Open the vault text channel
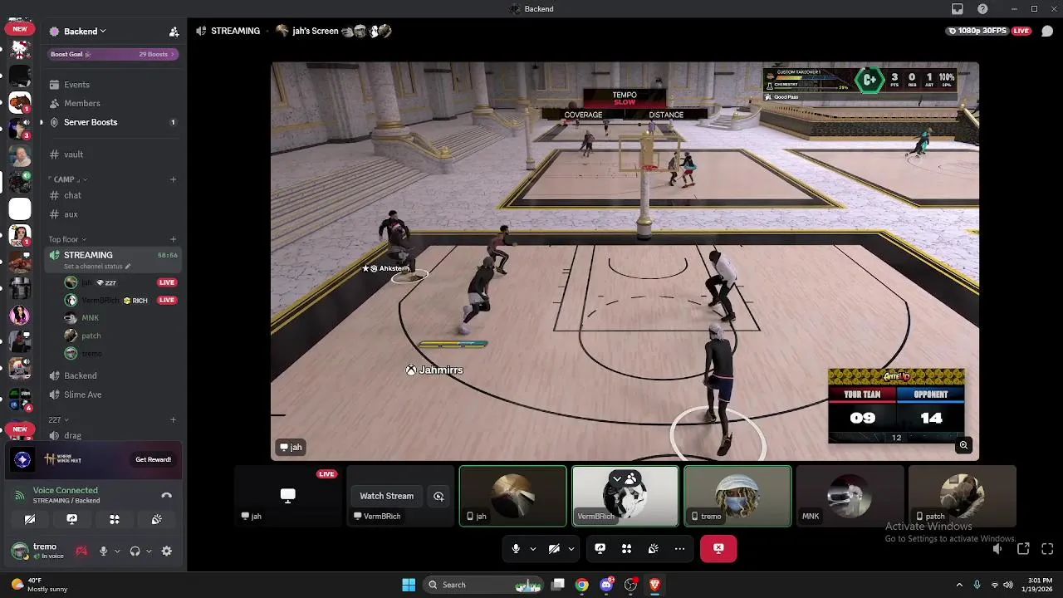Screen dimensions: 1063x598 pyautogui.click(x=112, y=154)
